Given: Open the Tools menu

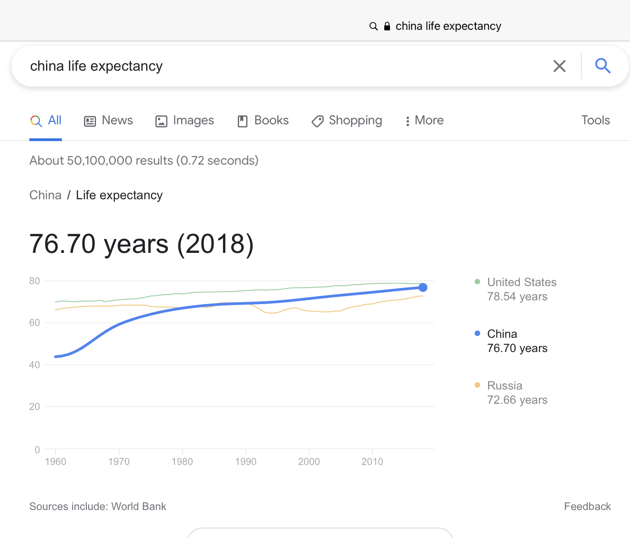Looking at the screenshot, I should (595, 121).
